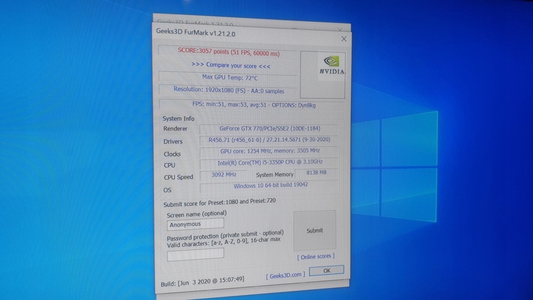Confirm the dialog with OK

[x=327, y=270]
